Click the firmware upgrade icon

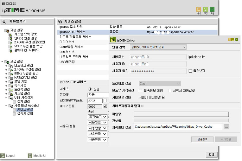tap(10, 50)
